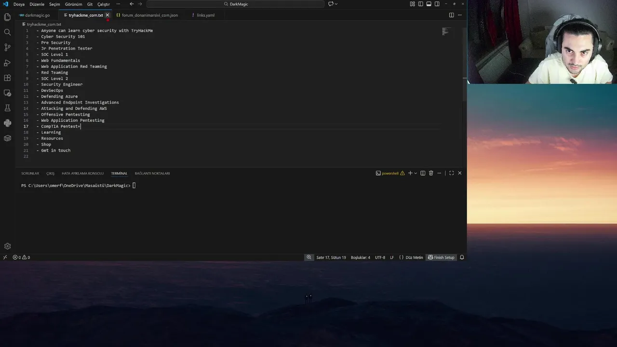This screenshot has height=347, width=617.
Task: Click the DarkMagic command center search box
Action: coord(236,4)
